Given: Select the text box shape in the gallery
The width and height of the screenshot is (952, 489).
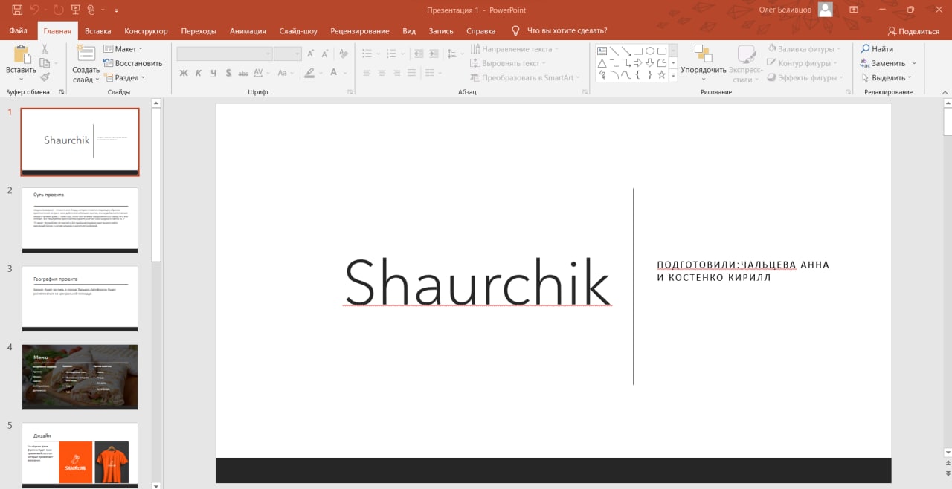Looking at the screenshot, I should click(x=602, y=51).
